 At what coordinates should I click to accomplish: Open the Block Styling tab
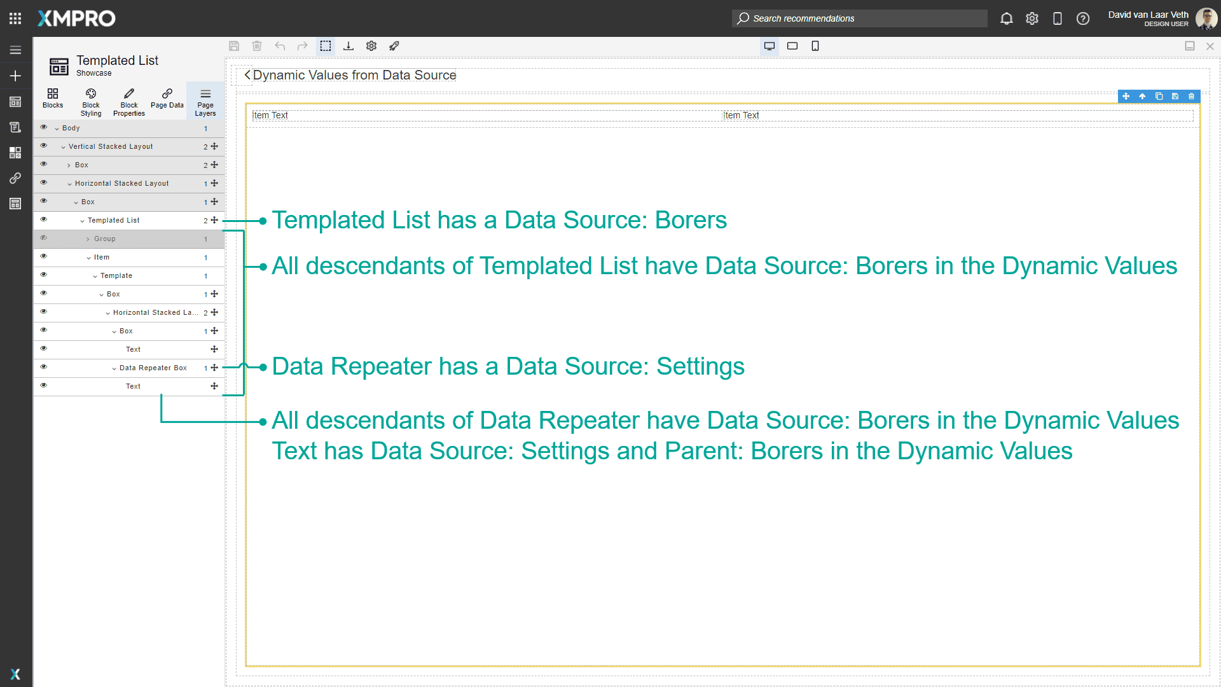click(91, 101)
